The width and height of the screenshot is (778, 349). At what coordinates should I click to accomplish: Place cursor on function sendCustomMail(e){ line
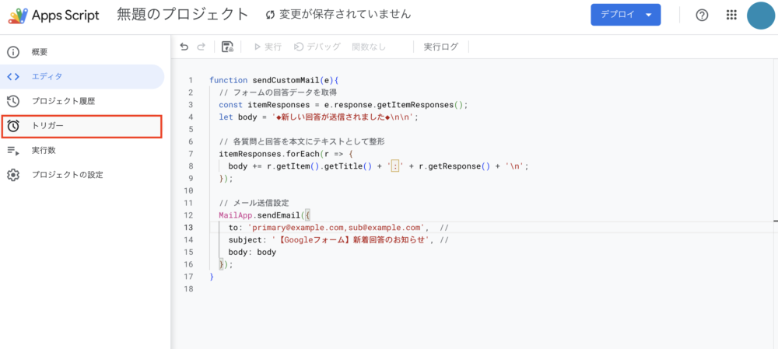click(x=273, y=80)
